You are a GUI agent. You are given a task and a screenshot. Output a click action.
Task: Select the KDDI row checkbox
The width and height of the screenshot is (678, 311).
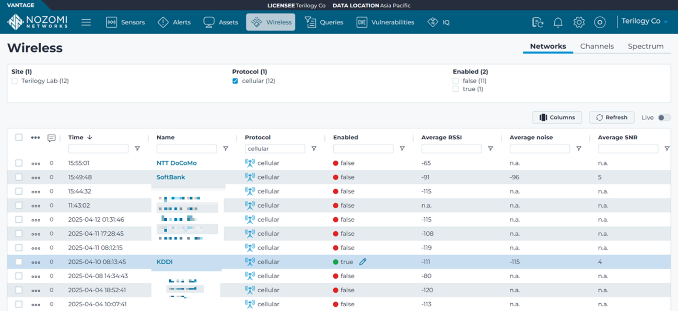(x=19, y=261)
